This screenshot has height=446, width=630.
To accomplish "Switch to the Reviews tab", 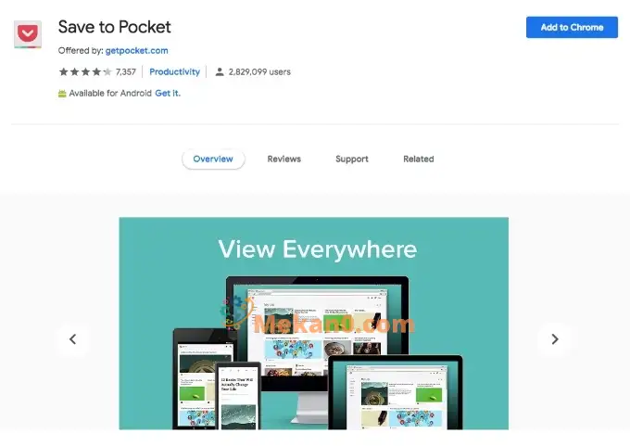I will click(284, 159).
